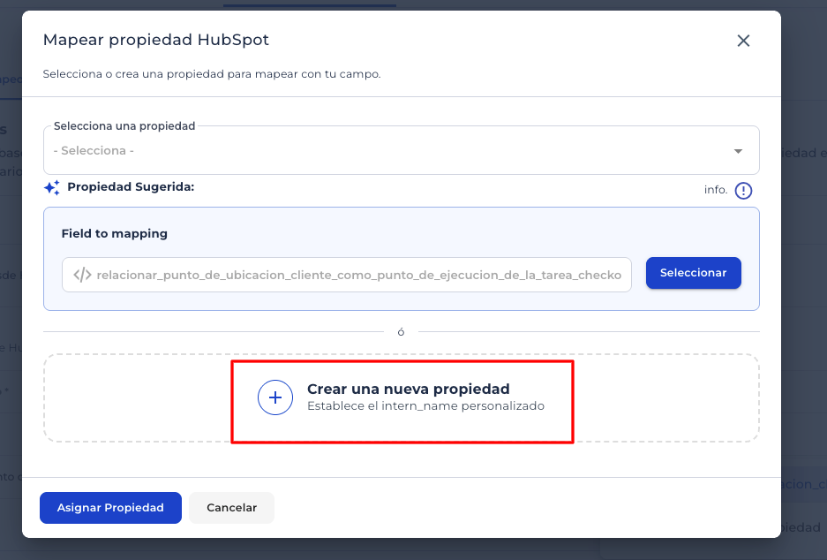Click the code brackets icon
Screen dimensions: 827x560
click(x=82, y=275)
